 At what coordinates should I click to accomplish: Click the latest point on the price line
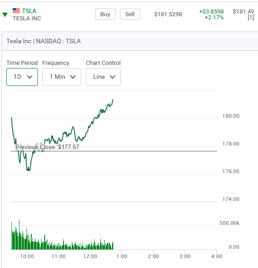coord(113,100)
